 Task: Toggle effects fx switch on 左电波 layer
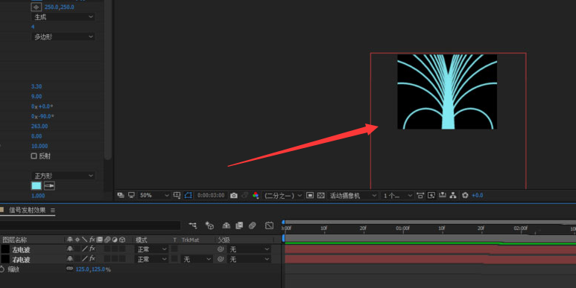92,249
